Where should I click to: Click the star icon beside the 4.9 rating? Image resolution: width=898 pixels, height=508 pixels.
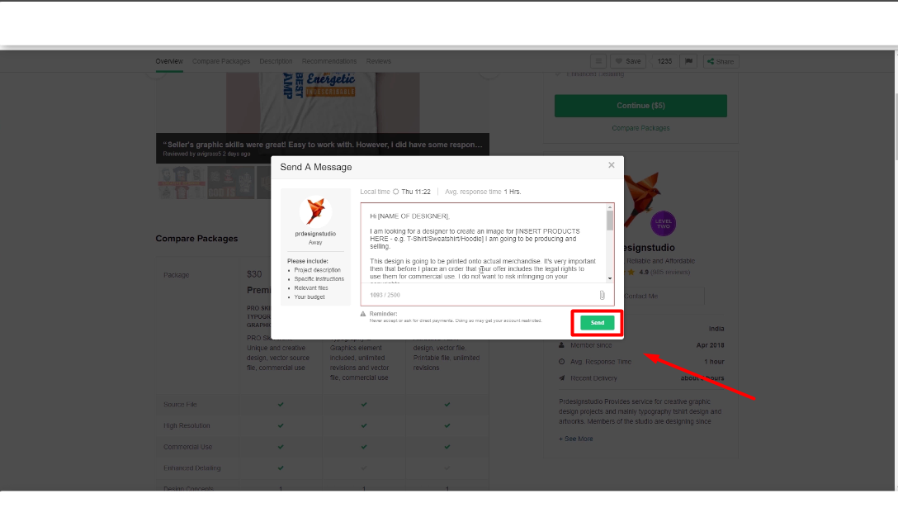pyautogui.click(x=632, y=270)
